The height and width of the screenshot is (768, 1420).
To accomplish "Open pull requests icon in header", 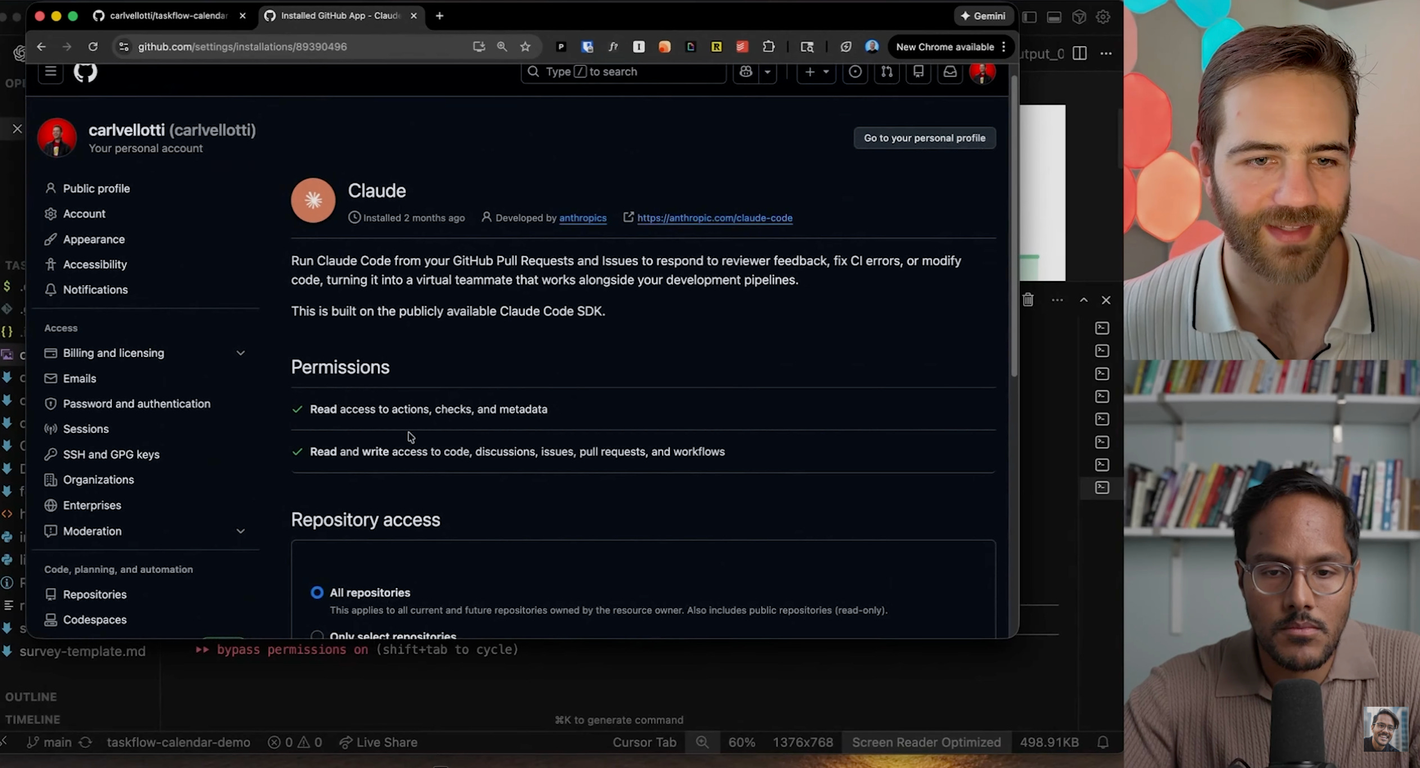I will click(x=887, y=72).
